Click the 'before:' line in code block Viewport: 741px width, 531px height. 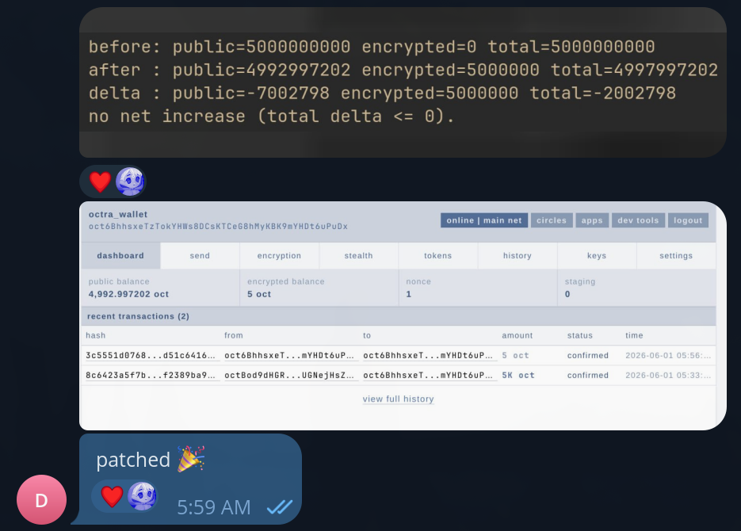[x=372, y=46]
